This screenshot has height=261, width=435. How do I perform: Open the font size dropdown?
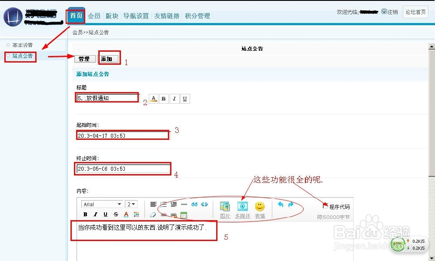130,204
